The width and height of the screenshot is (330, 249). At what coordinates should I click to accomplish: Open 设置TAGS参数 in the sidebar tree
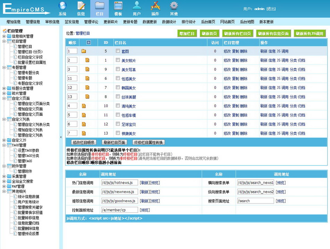pos(28,151)
